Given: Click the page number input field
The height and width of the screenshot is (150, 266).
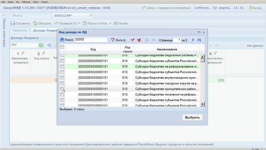Looking at the screenshot, I should [x=177, y=40].
